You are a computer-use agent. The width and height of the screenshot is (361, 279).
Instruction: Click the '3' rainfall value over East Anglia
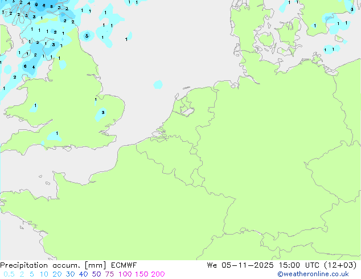click(x=103, y=112)
